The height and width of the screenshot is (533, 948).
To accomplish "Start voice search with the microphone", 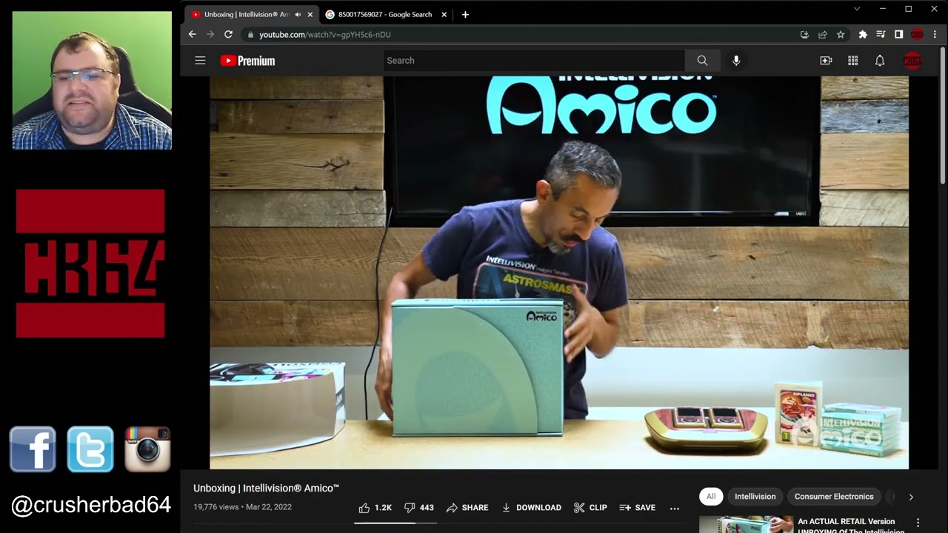I will click(x=736, y=61).
